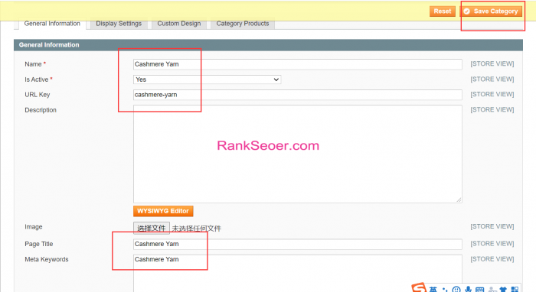Switch to the General Information tab
The height and width of the screenshot is (292, 536).
[52, 24]
